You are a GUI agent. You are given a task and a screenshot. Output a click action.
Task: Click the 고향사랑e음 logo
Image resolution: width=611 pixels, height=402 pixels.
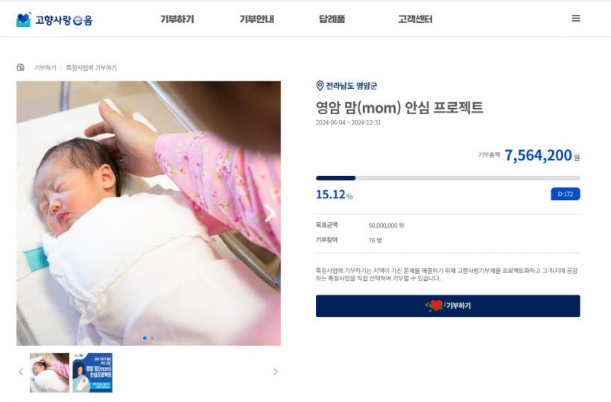(54, 19)
